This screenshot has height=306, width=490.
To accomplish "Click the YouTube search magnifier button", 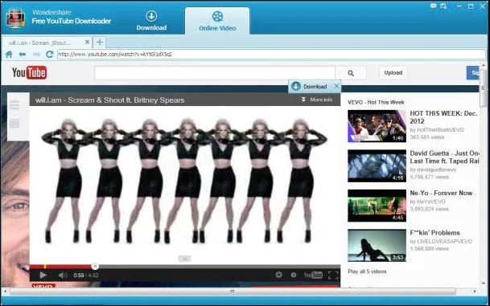I will [x=351, y=73].
